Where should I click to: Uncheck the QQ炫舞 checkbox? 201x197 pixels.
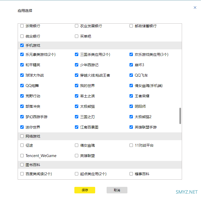click(22, 86)
